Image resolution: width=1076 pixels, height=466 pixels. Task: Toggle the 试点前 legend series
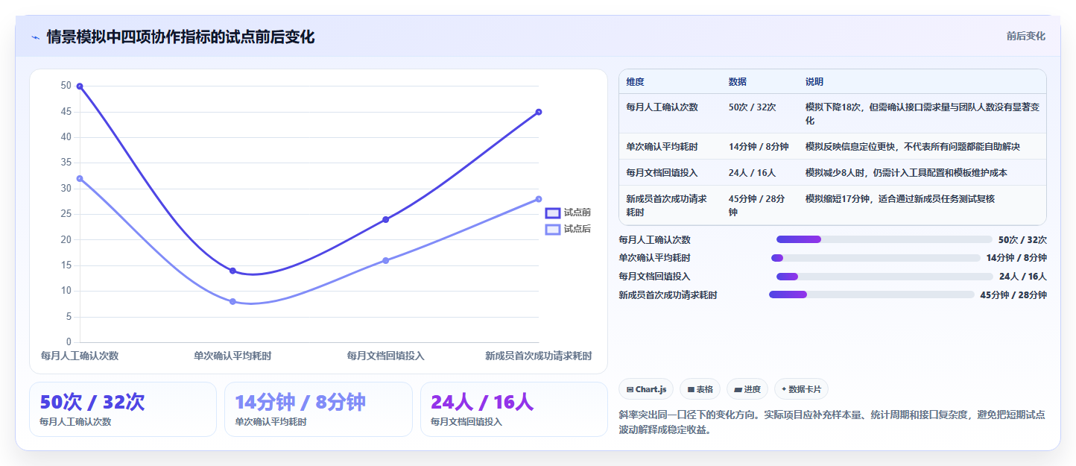[x=568, y=212]
